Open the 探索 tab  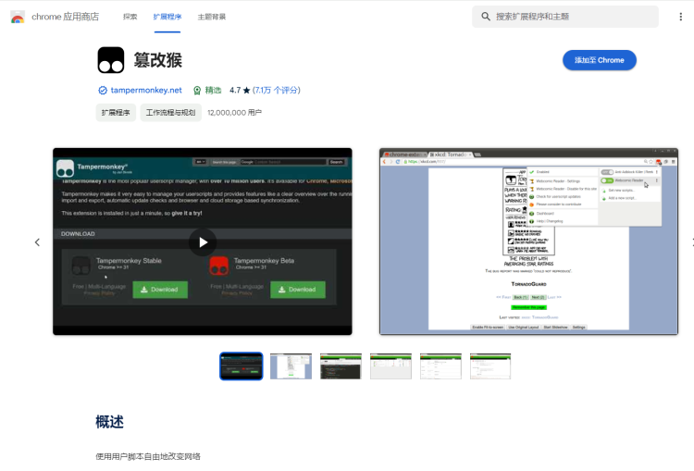click(x=130, y=17)
